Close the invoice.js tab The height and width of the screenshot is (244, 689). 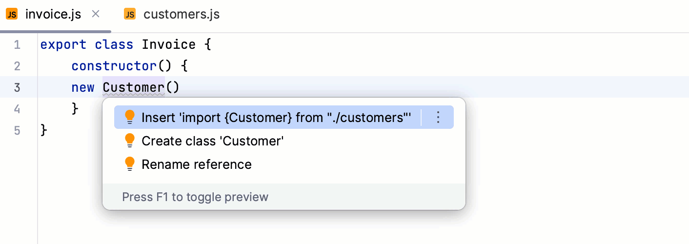coord(96,14)
